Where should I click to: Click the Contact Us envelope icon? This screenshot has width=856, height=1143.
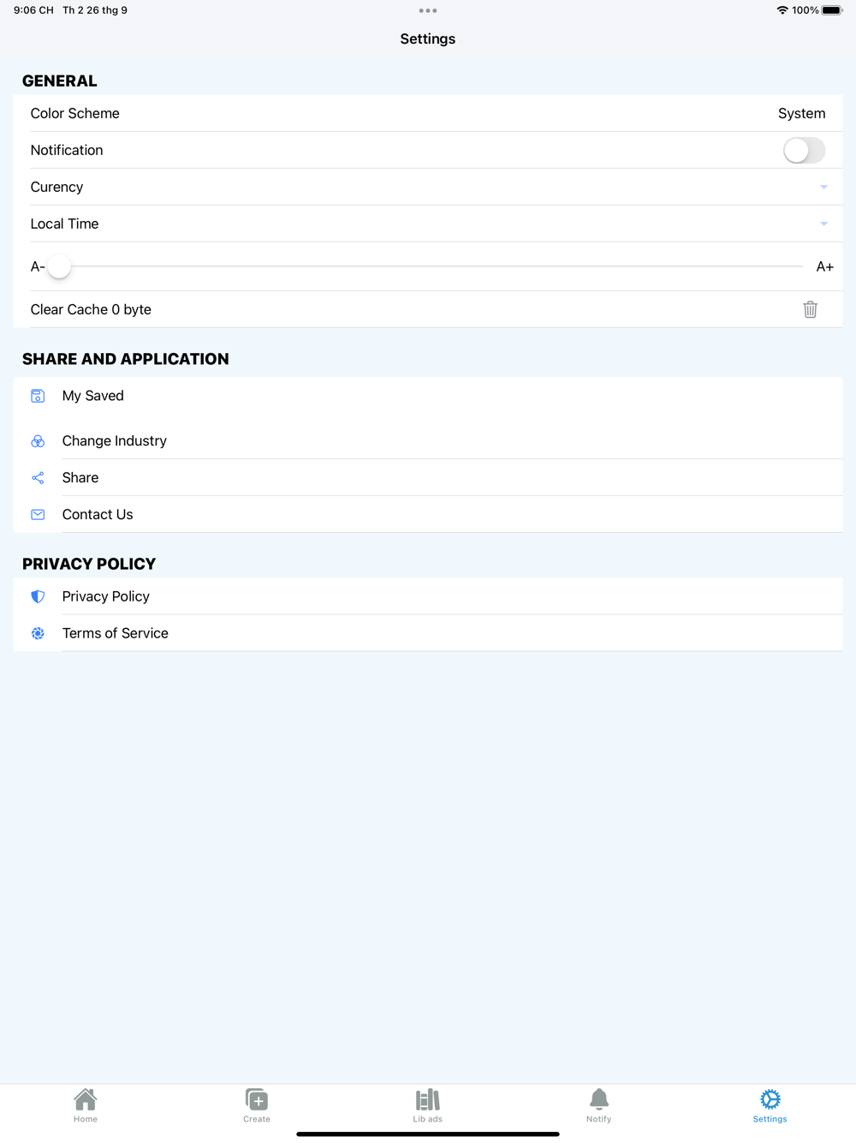(38, 515)
